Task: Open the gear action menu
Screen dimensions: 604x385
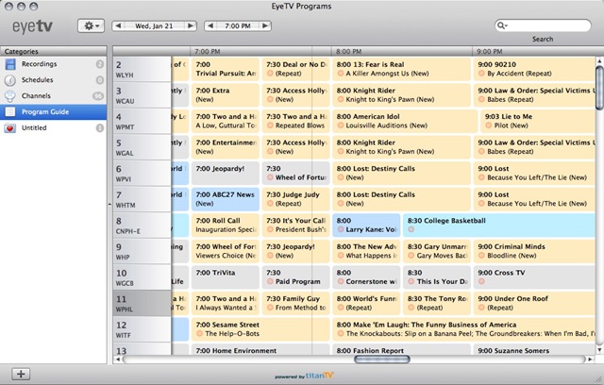Action: pyautogui.click(x=91, y=25)
